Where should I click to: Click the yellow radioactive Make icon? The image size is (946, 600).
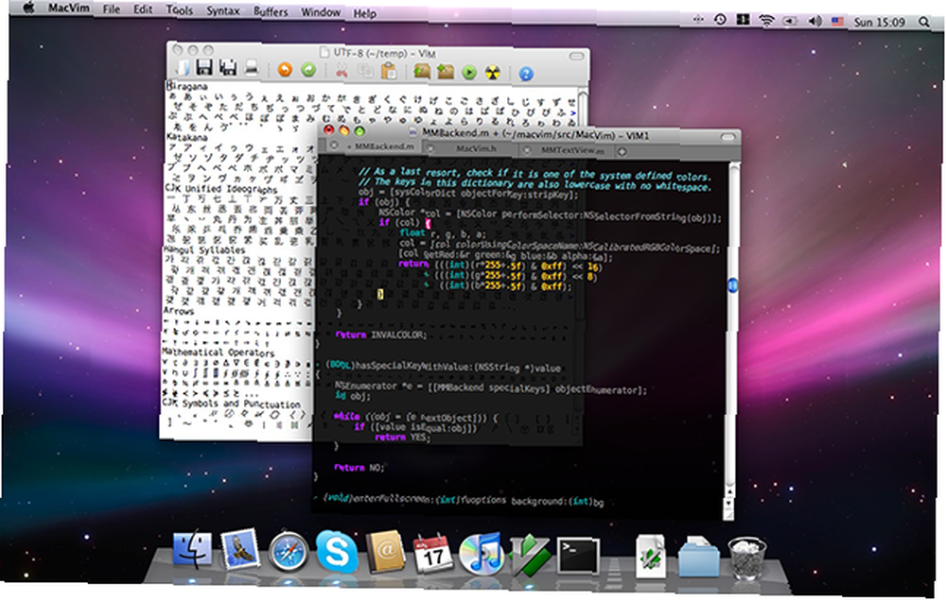493,74
